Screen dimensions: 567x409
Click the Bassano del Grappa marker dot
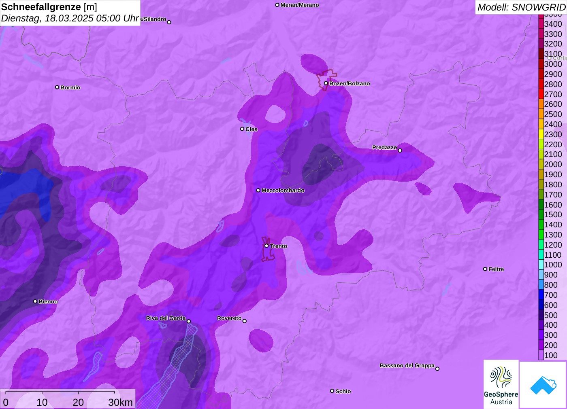(x=437, y=368)
